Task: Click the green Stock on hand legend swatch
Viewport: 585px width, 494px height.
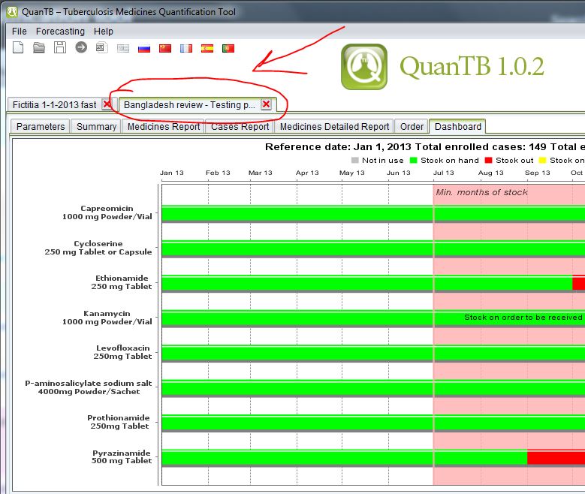Action: pos(413,161)
